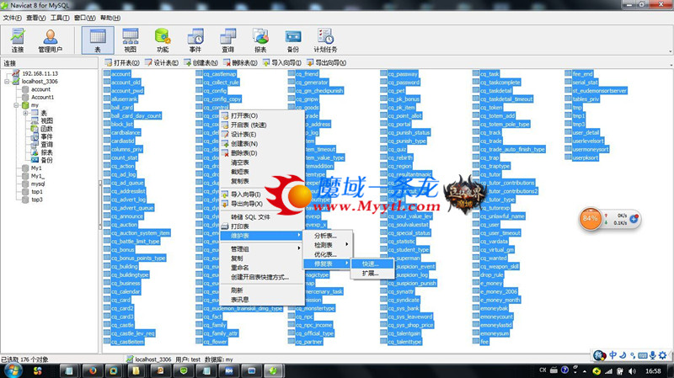This screenshot has width=674, height=378.
Task: Click the 连接 (Connection) toolbar icon
Action: click(x=17, y=40)
